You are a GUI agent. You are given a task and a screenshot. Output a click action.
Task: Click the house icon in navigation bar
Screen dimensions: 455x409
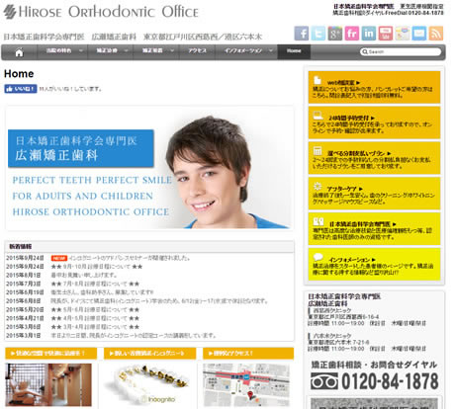19,52
